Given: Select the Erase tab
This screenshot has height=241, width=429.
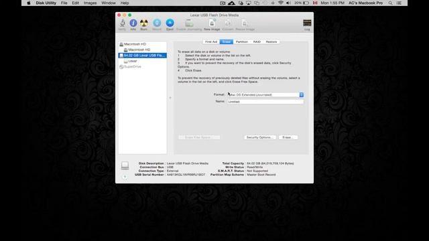Looking at the screenshot, I should pos(227,42).
